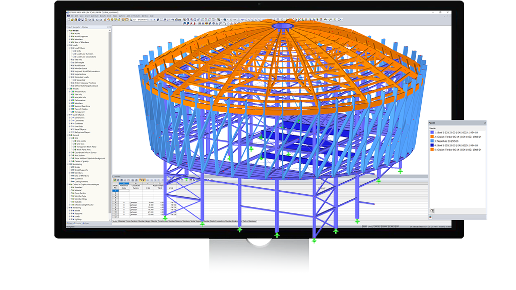Screen dimensions: 516x290
Task: Collapse the top Model tree node
Action: point(68,31)
